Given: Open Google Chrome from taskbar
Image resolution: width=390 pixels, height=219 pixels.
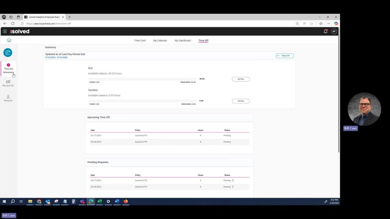Looking at the screenshot, I should [x=39, y=201].
